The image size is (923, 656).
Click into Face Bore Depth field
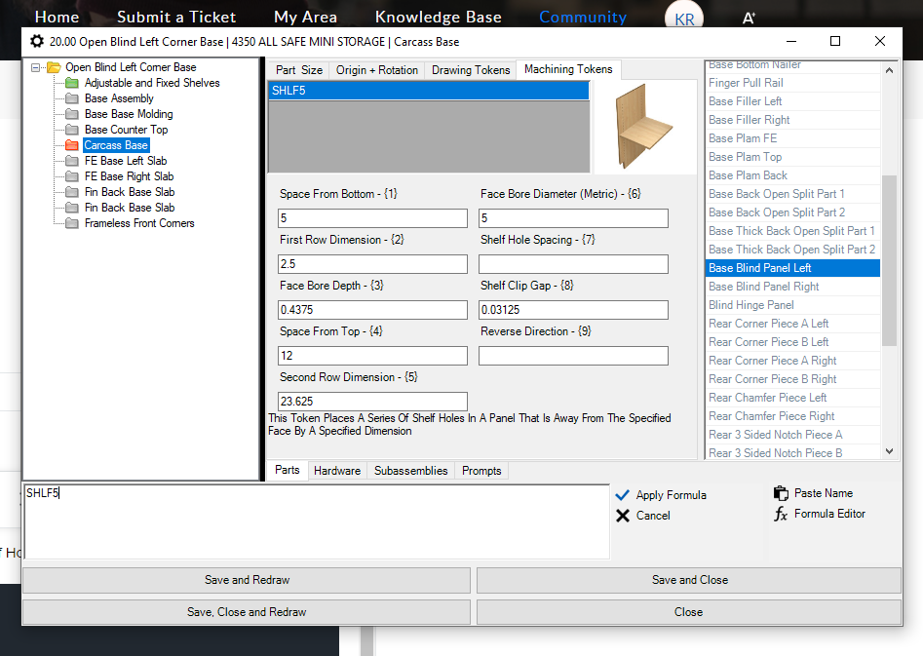(372, 310)
